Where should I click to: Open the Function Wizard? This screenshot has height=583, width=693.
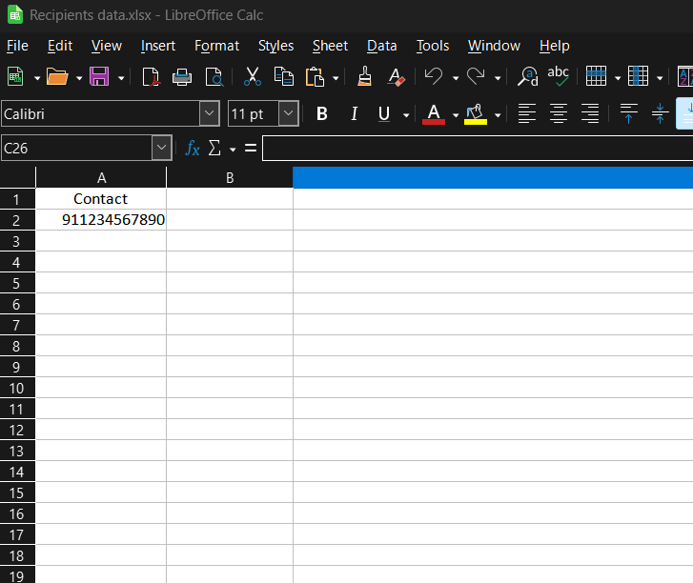(193, 148)
